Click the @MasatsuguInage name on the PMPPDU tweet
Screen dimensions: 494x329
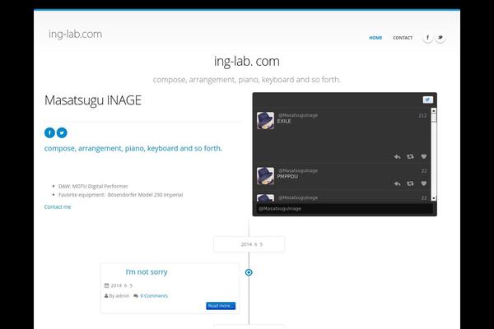[x=298, y=170]
